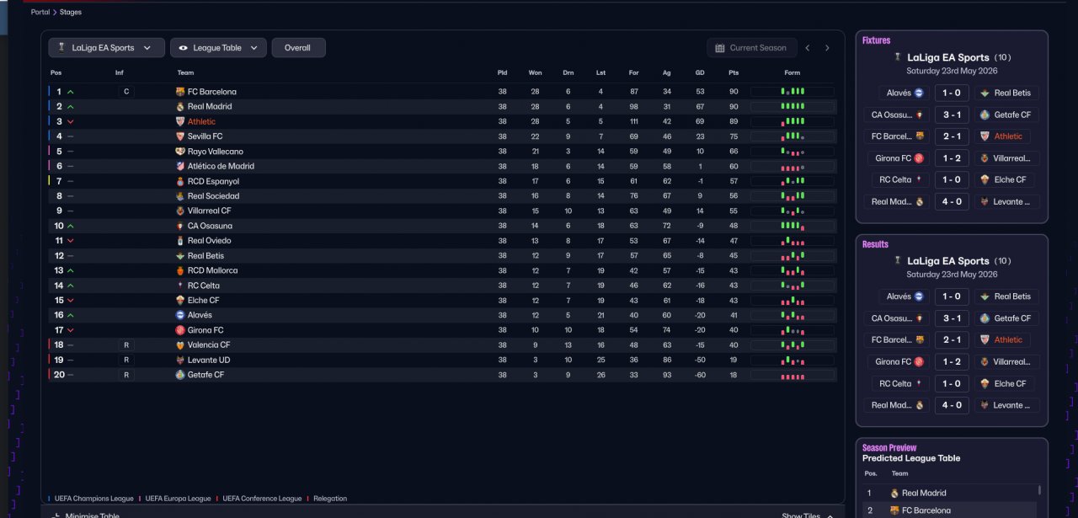Click the Girona FC badge in the league table
Viewport: 1078px width, 518px height.
[180, 330]
